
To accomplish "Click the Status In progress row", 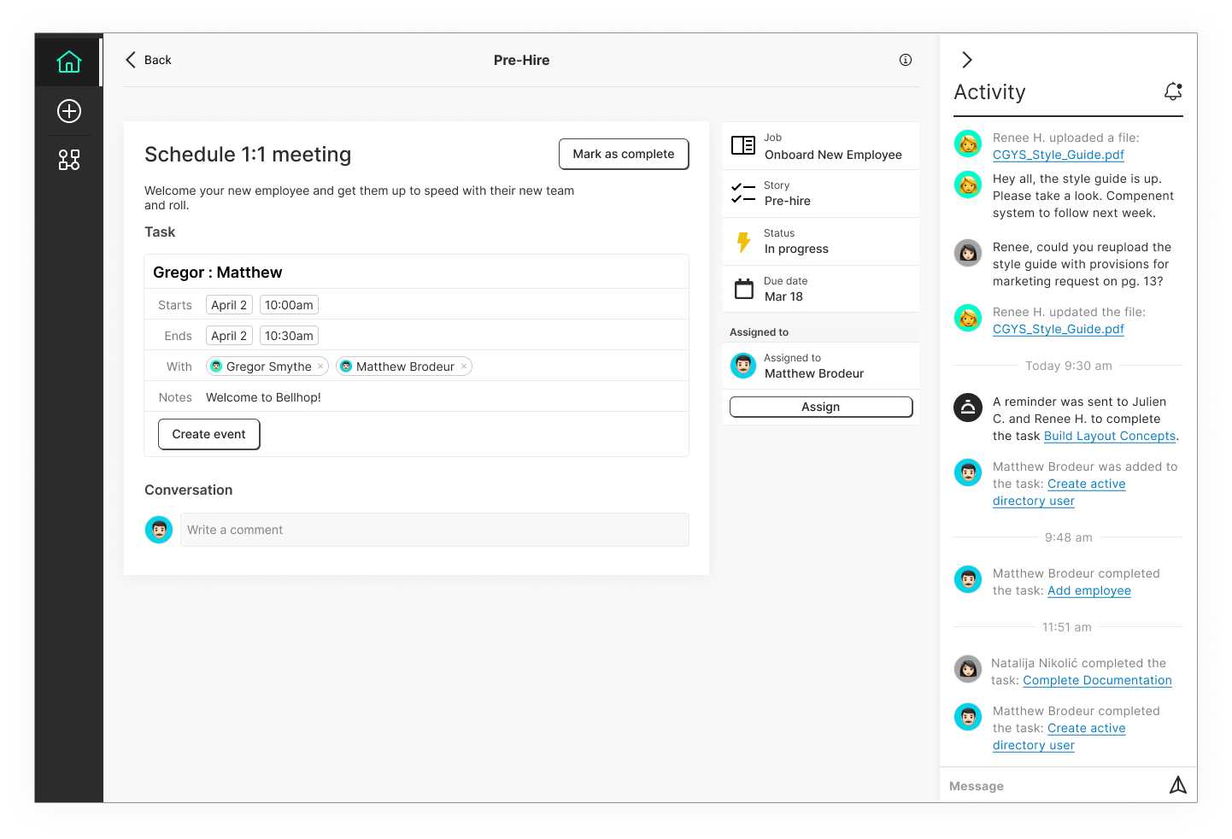I will pos(821,242).
